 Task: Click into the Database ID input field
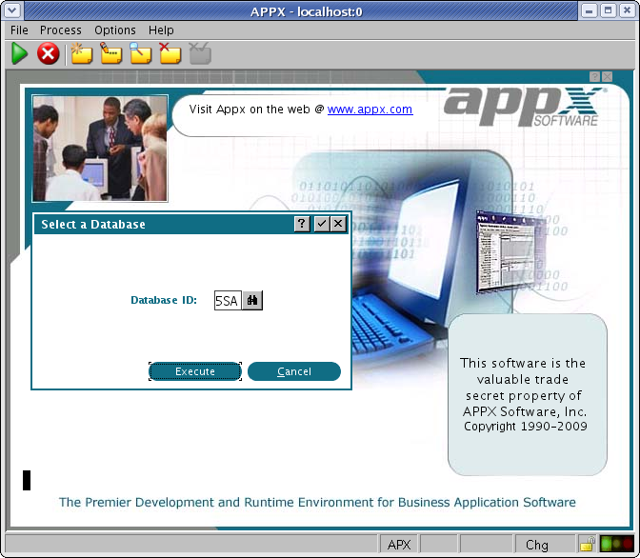tap(227, 301)
